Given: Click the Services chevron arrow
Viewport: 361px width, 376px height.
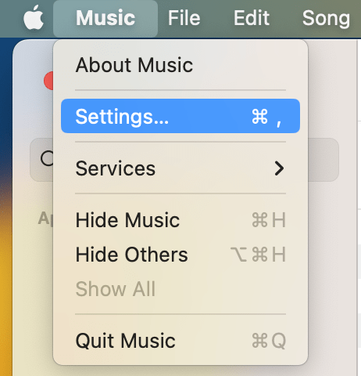Looking at the screenshot, I should point(279,168).
